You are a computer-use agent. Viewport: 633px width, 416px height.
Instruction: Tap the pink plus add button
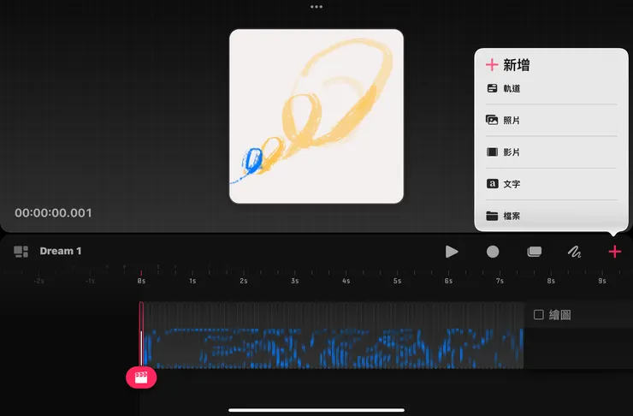(614, 252)
